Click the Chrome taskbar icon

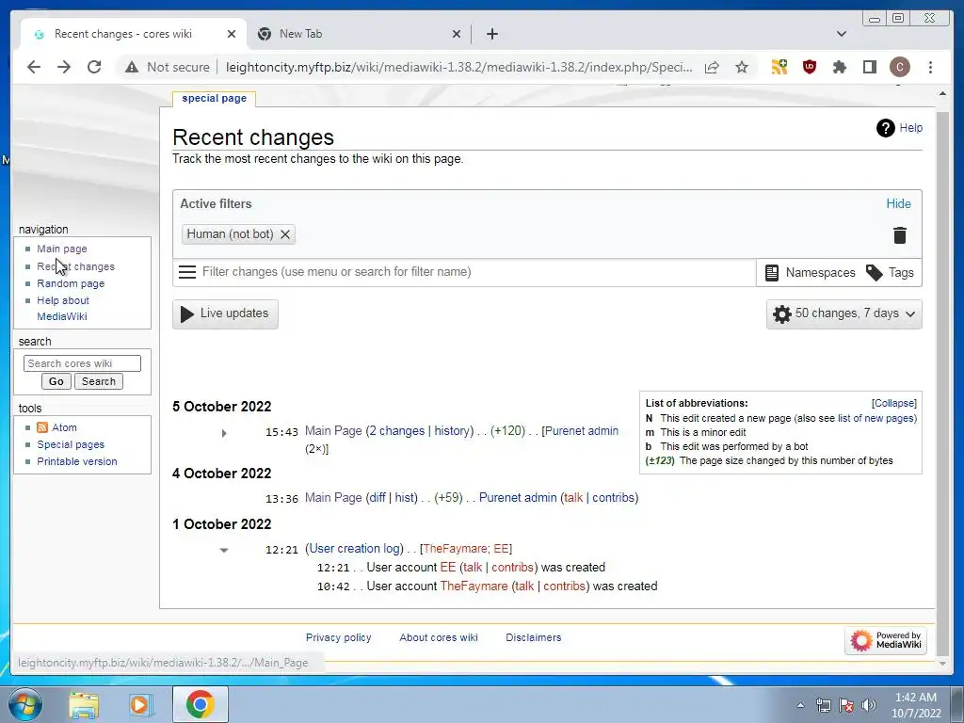200,704
